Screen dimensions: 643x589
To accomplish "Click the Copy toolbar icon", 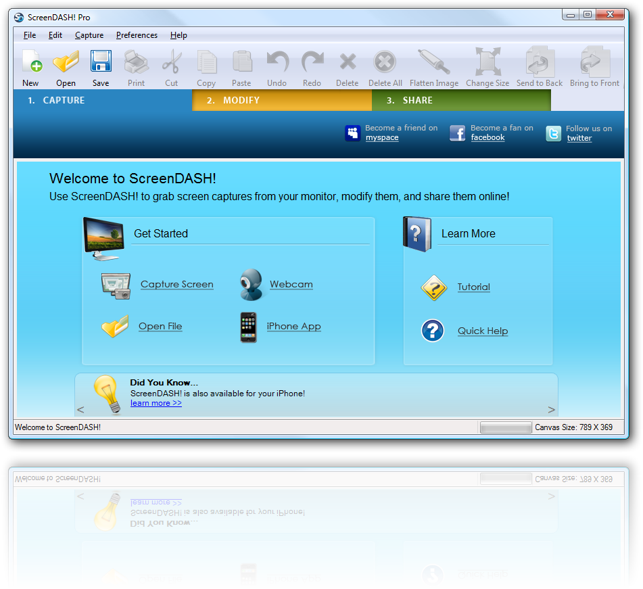I will [207, 62].
